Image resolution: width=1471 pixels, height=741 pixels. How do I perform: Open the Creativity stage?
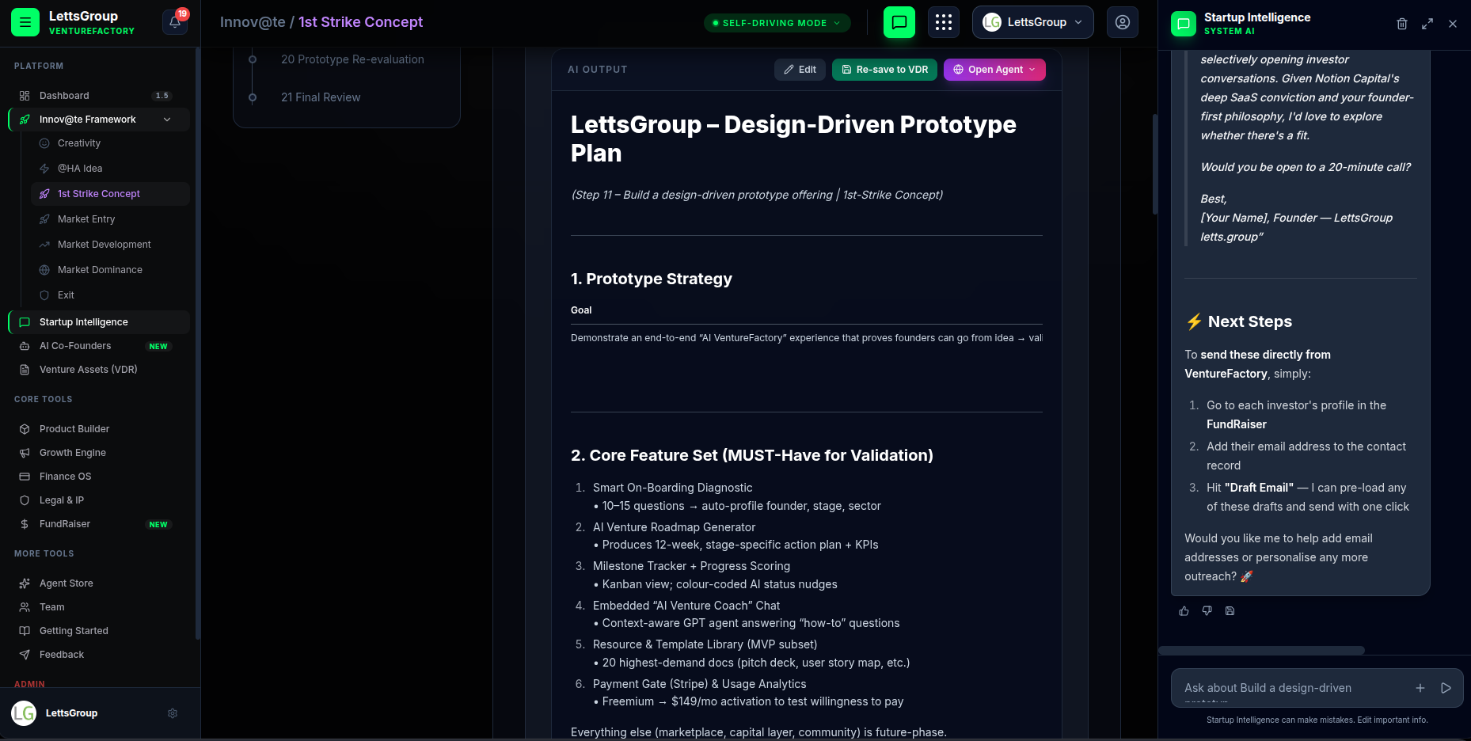coord(110,143)
